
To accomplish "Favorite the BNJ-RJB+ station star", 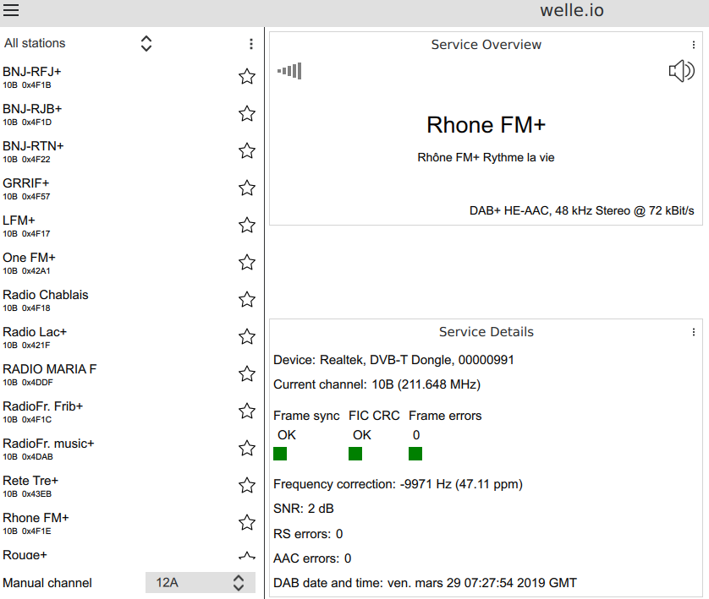I will click(247, 114).
